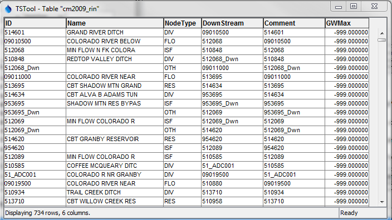Maximize the cm2009_rin table window
392x220 pixels.
click(354, 7)
